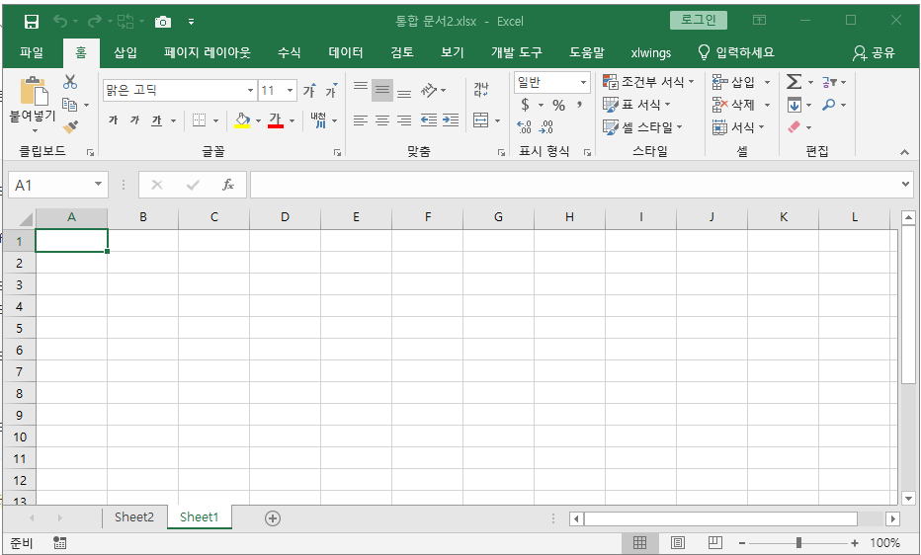Click the Fill down arrow icon

(795, 105)
